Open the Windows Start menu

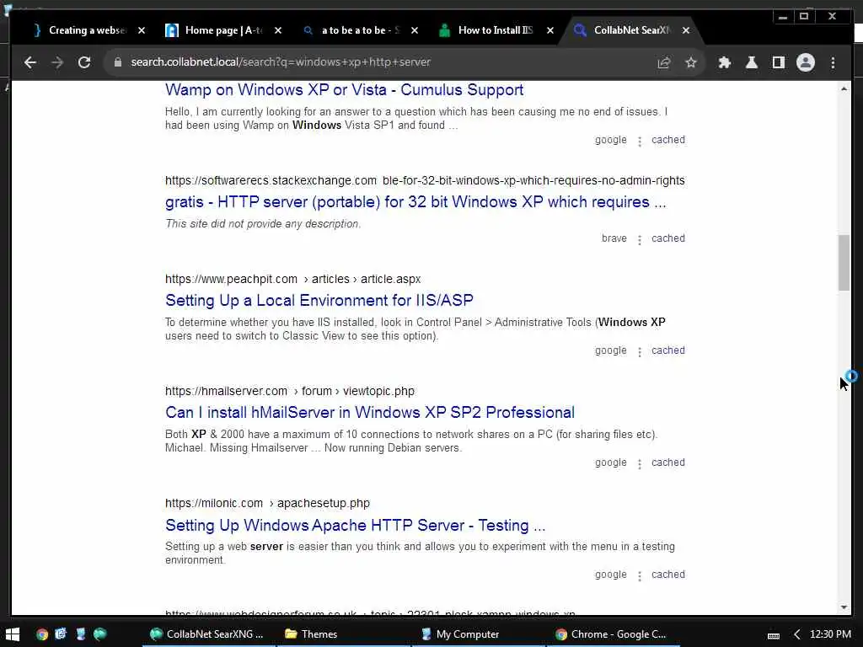pos(12,634)
